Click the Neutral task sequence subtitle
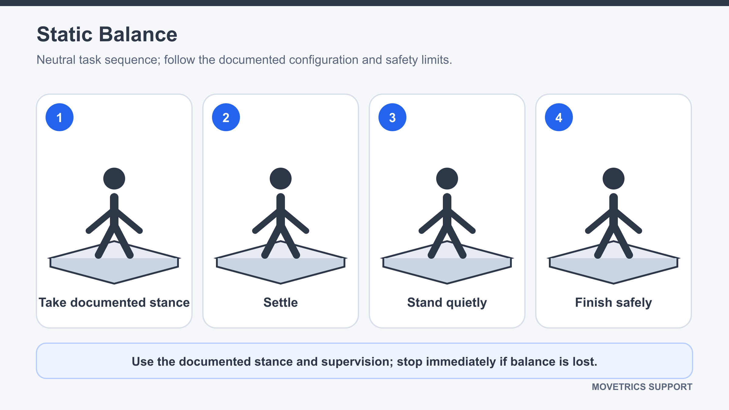 point(244,60)
